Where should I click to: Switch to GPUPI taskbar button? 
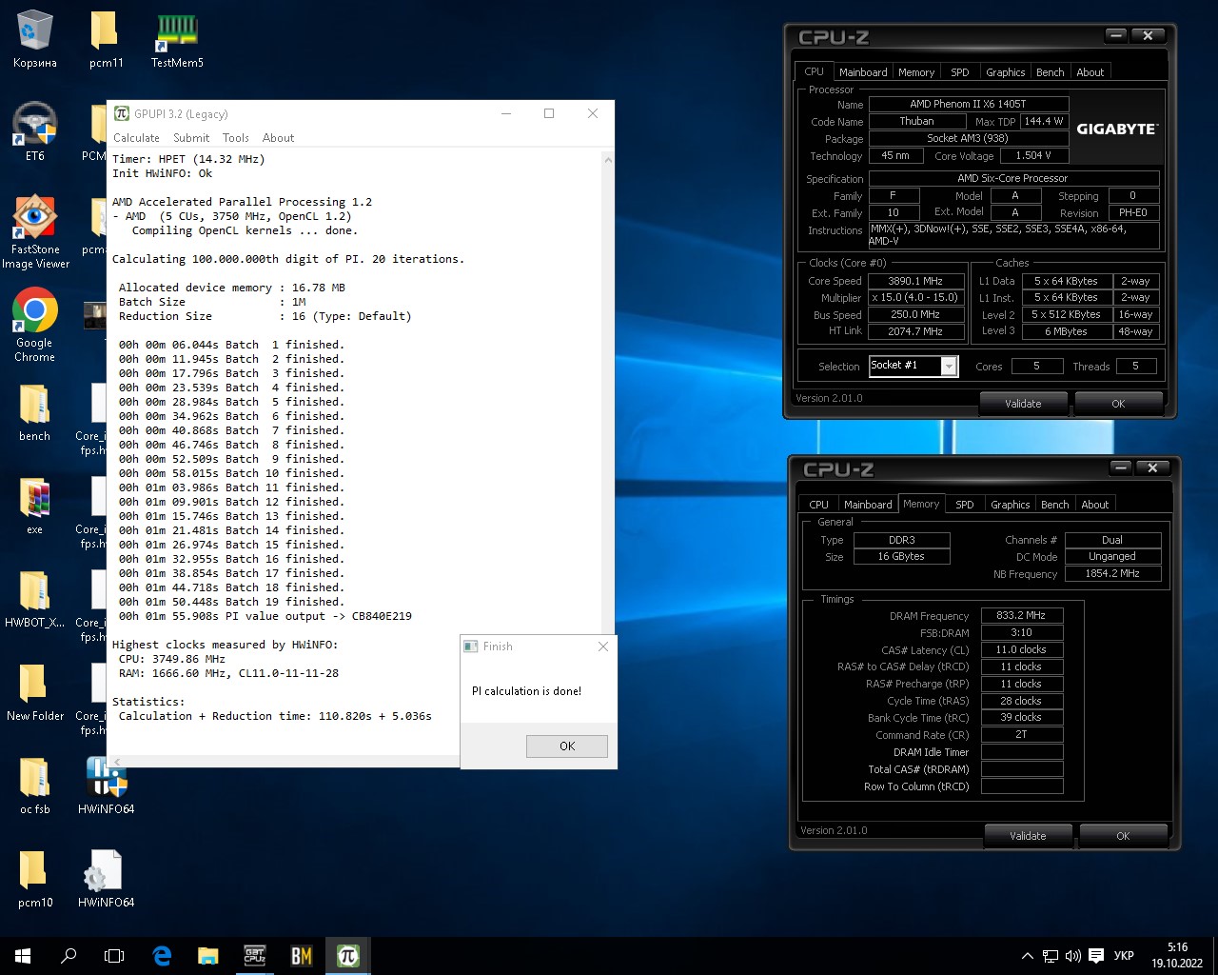coord(347,956)
